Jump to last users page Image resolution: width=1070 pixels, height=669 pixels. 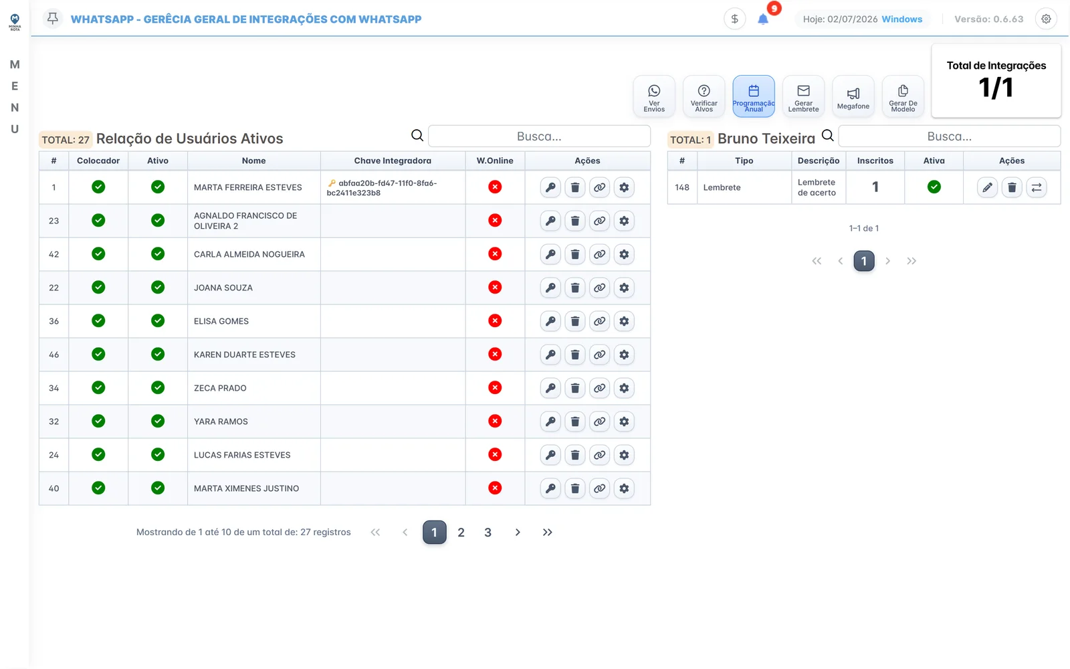coord(547,533)
